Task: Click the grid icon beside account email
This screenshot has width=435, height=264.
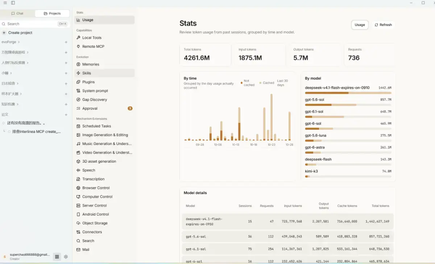Action: click(x=57, y=257)
